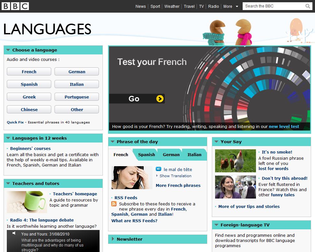Click the yellow Go arrow icon
The width and height of the screenshot is (315, 252).
click(x=160, y=99)
